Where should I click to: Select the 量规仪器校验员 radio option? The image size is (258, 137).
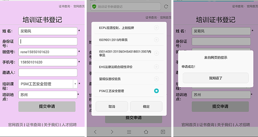pos(156,79)
